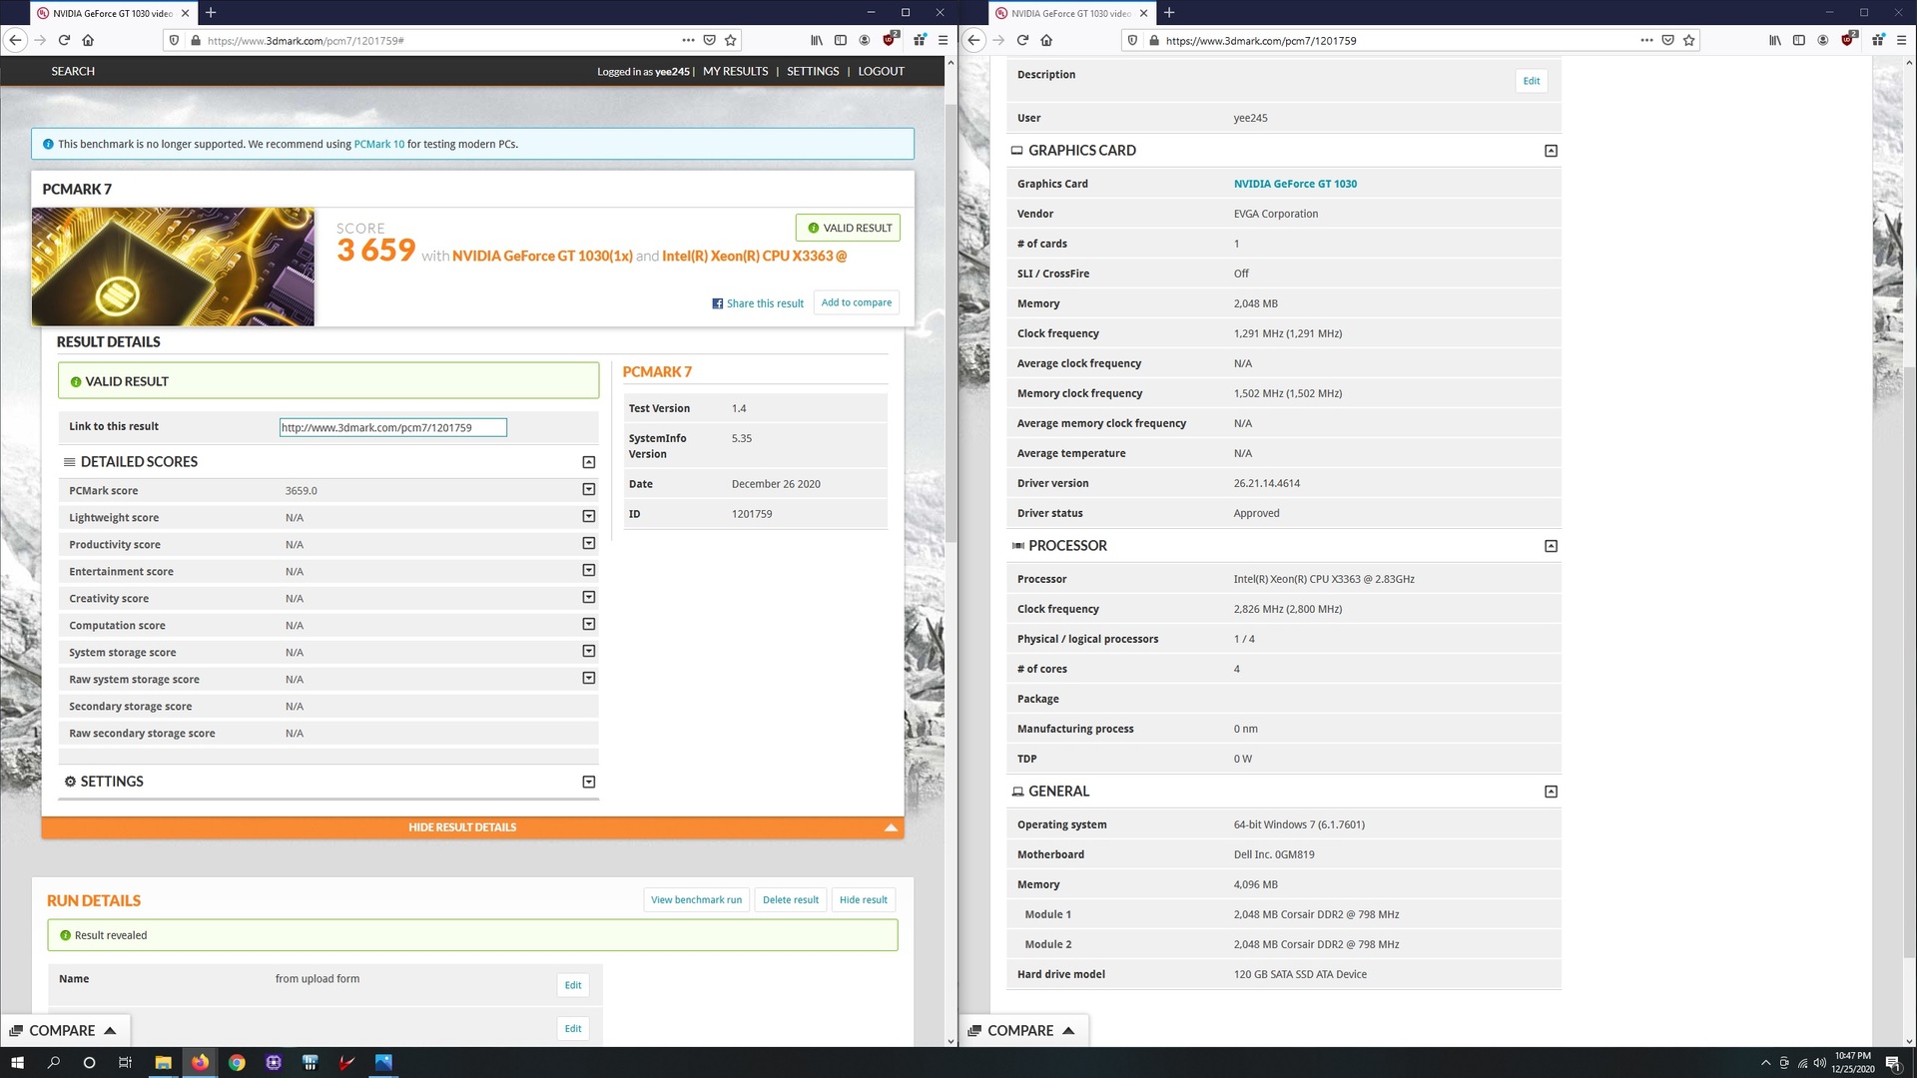The image size is (1917, 1078).
Task: Collapse GRAPHICS CARD section
Action: click(x=1551, y=151)
